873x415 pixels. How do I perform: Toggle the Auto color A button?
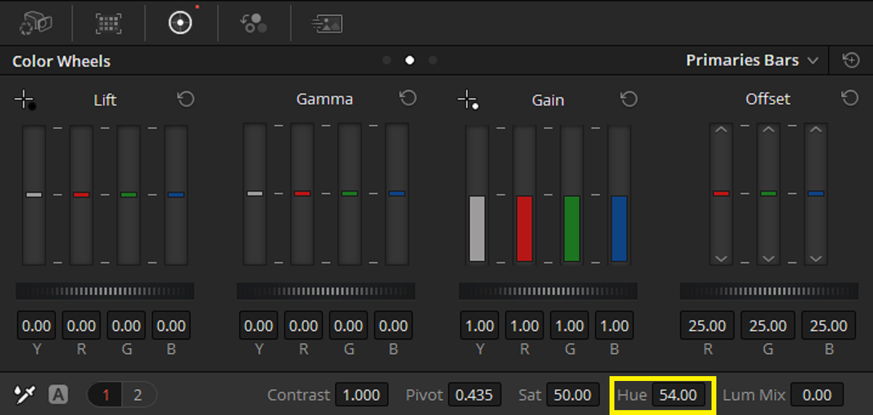pyautogui.click(x=59, y=395)
